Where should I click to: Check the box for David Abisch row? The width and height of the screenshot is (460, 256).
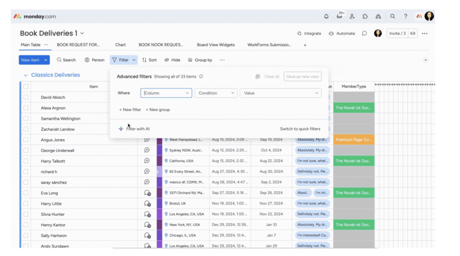coord(26,97)
